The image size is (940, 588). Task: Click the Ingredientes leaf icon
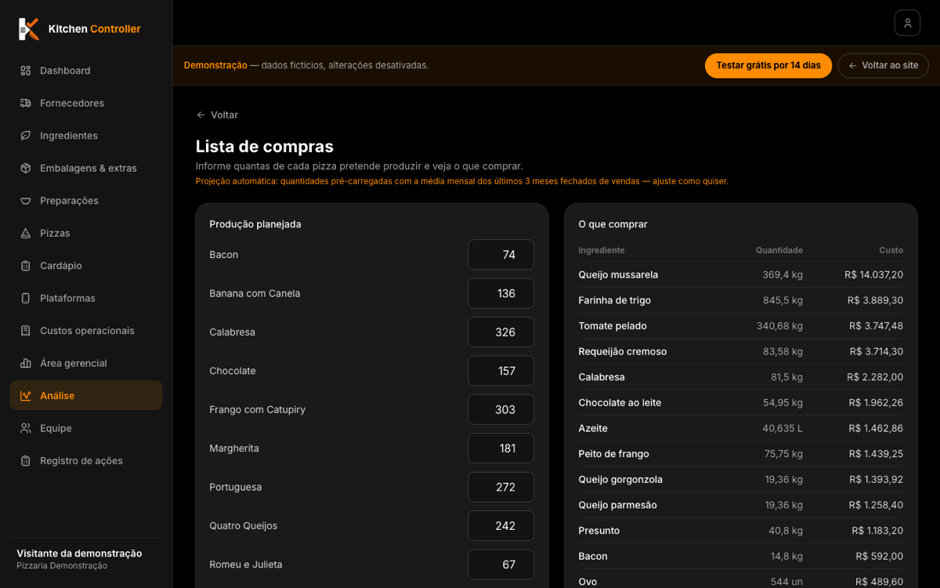click(26, 136)
